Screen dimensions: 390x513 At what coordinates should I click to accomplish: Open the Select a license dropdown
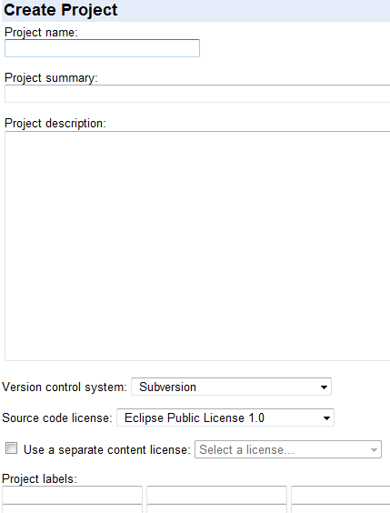point(288,449)
